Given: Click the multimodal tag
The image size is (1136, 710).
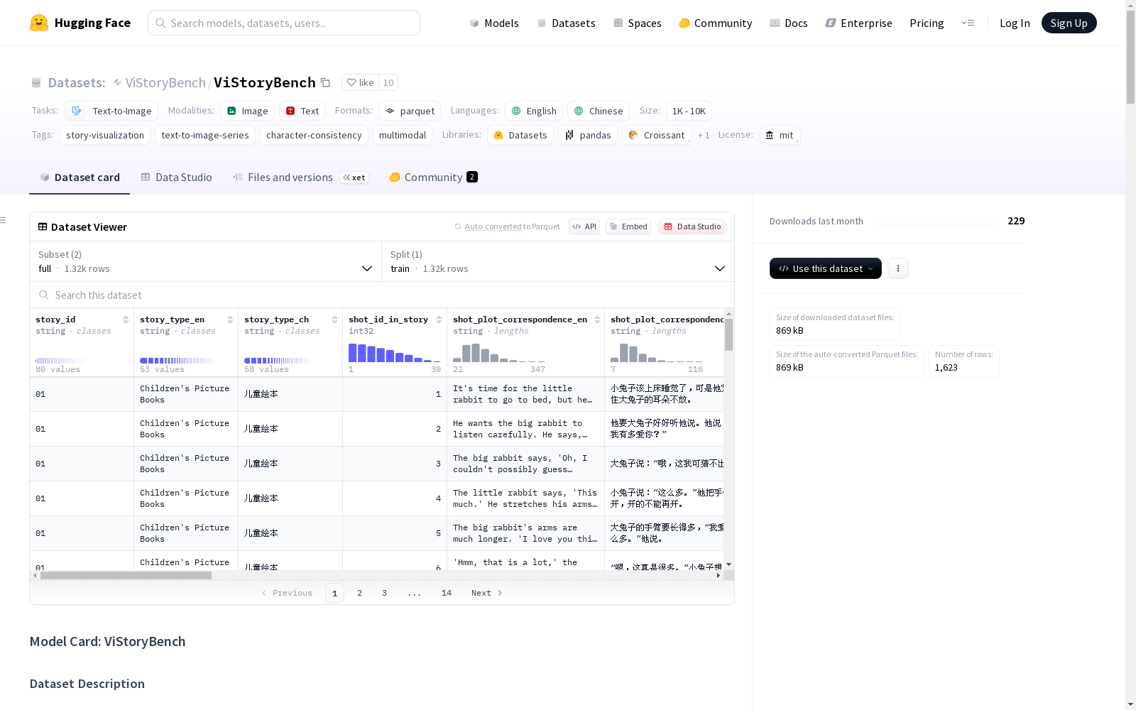Looking at the screenshot, I should [x=403, y=135].
